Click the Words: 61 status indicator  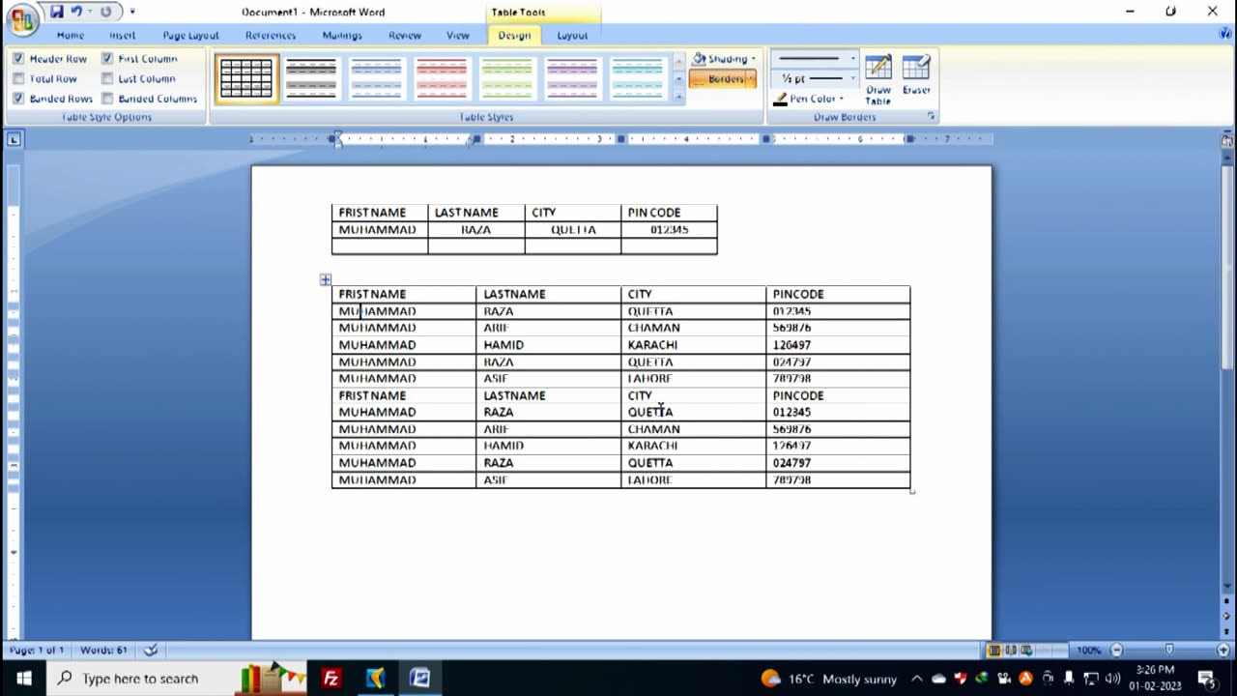(103, 650)
